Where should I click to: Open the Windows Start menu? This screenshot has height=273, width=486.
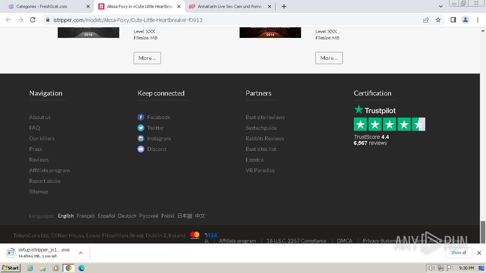[x=11, y=268]
